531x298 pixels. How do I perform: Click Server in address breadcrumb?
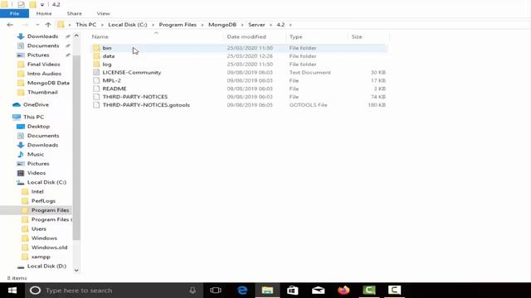click(256, 25)
